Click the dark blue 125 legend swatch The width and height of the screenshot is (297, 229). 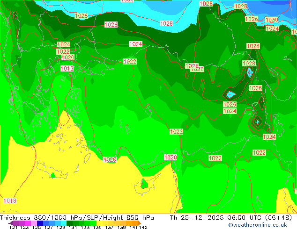tap(40, 223)
